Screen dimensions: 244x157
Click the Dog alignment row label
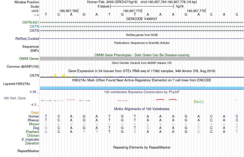pos(36,128)
